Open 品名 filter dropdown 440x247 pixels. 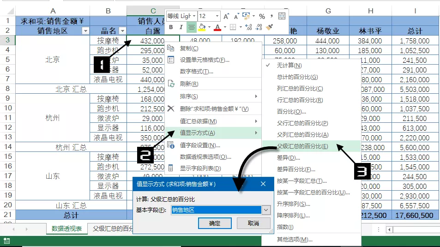(122, 31)
